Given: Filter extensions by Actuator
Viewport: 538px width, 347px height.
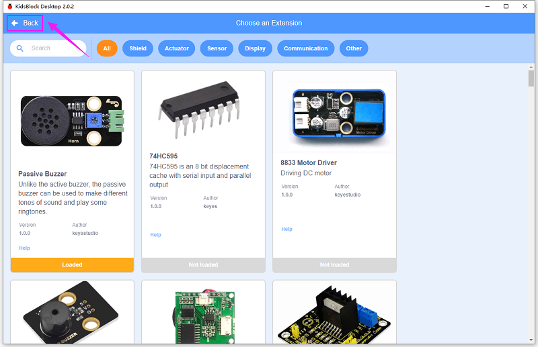Looking at the screenshot, I should (x=177, y=48).
